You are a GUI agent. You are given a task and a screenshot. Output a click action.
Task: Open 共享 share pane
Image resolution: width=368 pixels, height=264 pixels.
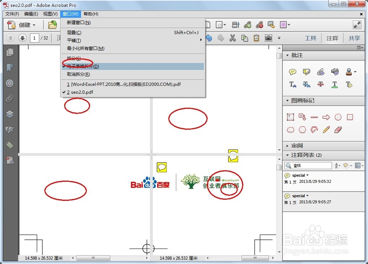tap(354, 38)
